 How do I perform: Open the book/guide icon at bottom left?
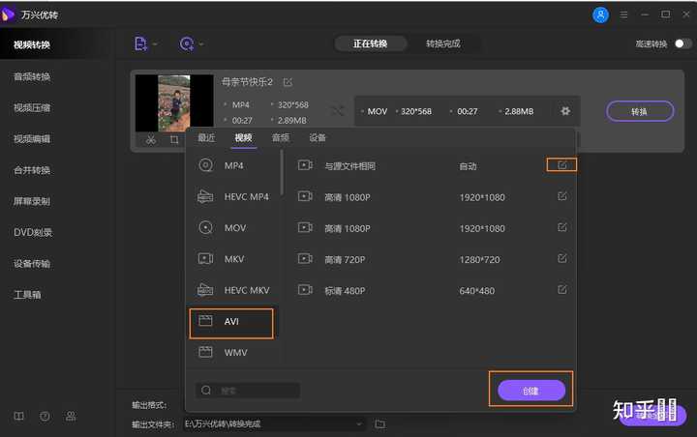(18, 416)
